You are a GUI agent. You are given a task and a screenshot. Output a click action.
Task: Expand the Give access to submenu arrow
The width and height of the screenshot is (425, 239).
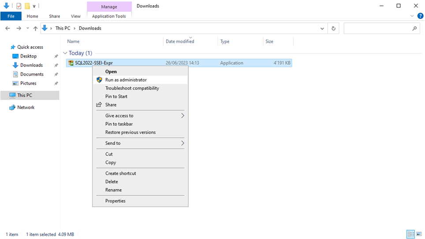[x=183, y=116]
